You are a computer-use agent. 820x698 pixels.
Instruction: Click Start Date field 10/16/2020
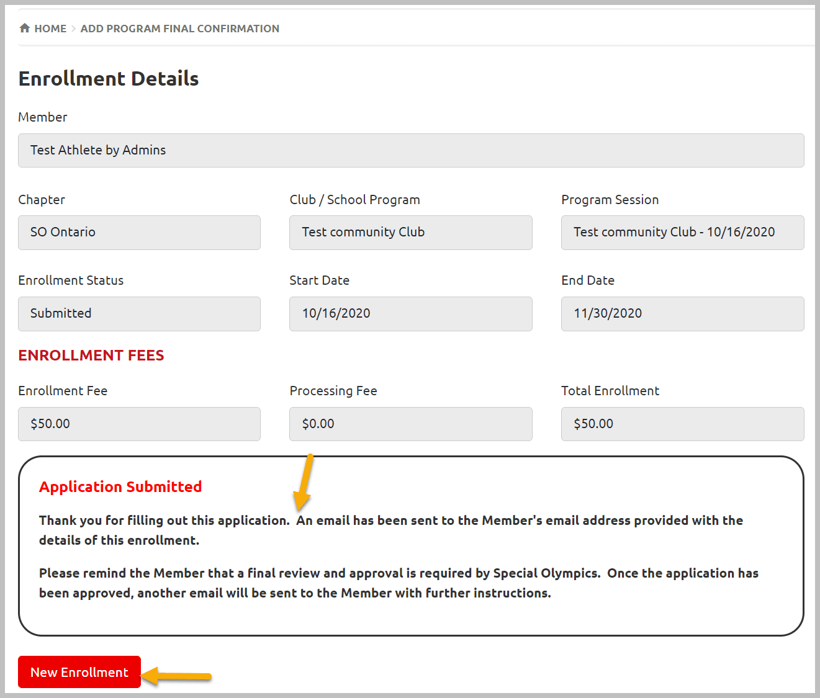point(411,314)
